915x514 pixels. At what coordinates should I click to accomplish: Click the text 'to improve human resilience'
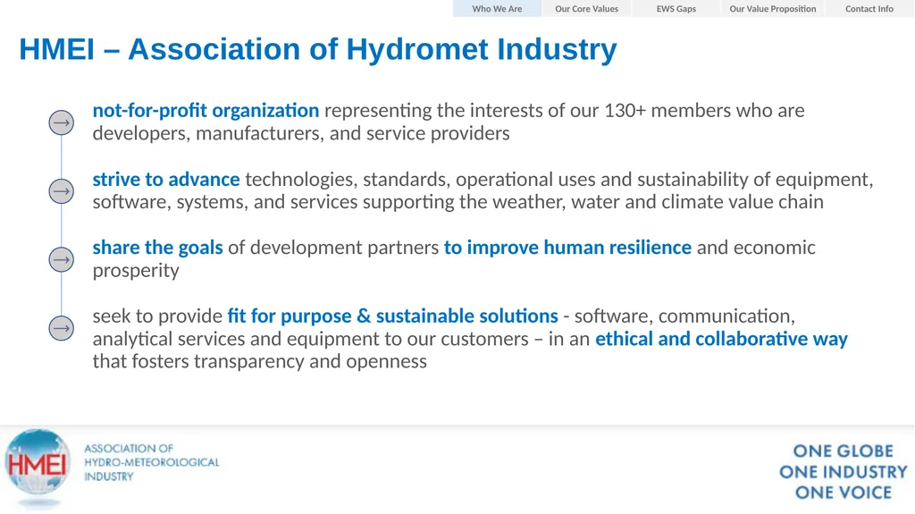[x=567, y=248]
